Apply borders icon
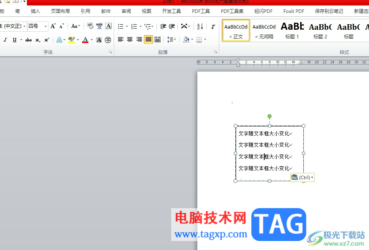 click(x=199, y=40)
